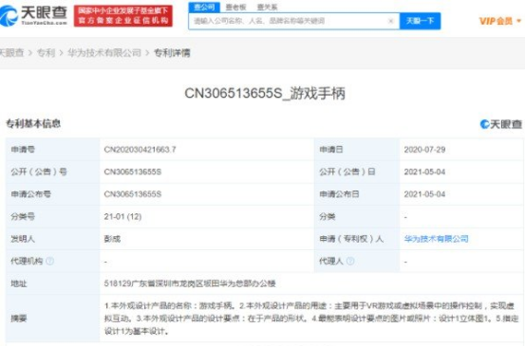Open the VIP会员 dropdown arrow
The image size is (526, 346).
point(519,21)
